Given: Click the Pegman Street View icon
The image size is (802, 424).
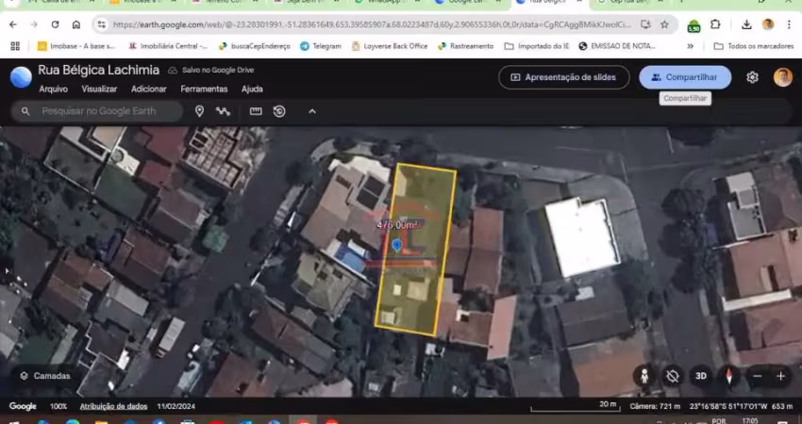Looking at the screenshot, I should click(x=644, y=375).
